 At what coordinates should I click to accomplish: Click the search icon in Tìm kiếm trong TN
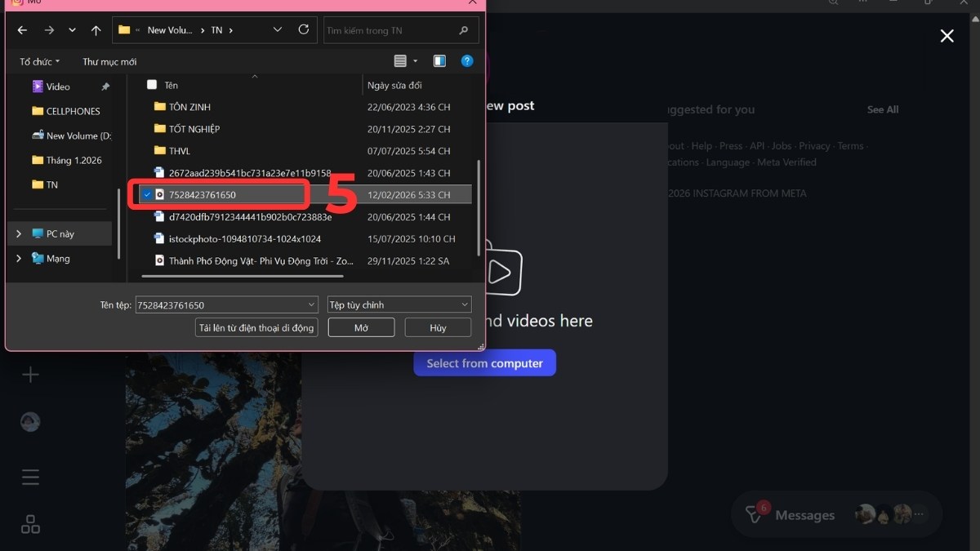tap(463, 29)
